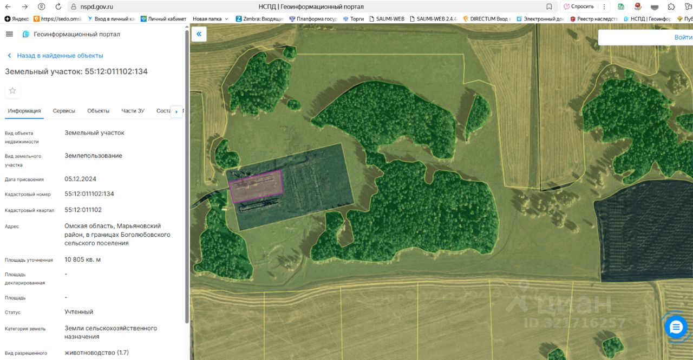
Task: Open the DIRECTUM Вход bookmark
Action: coord(486,18)
